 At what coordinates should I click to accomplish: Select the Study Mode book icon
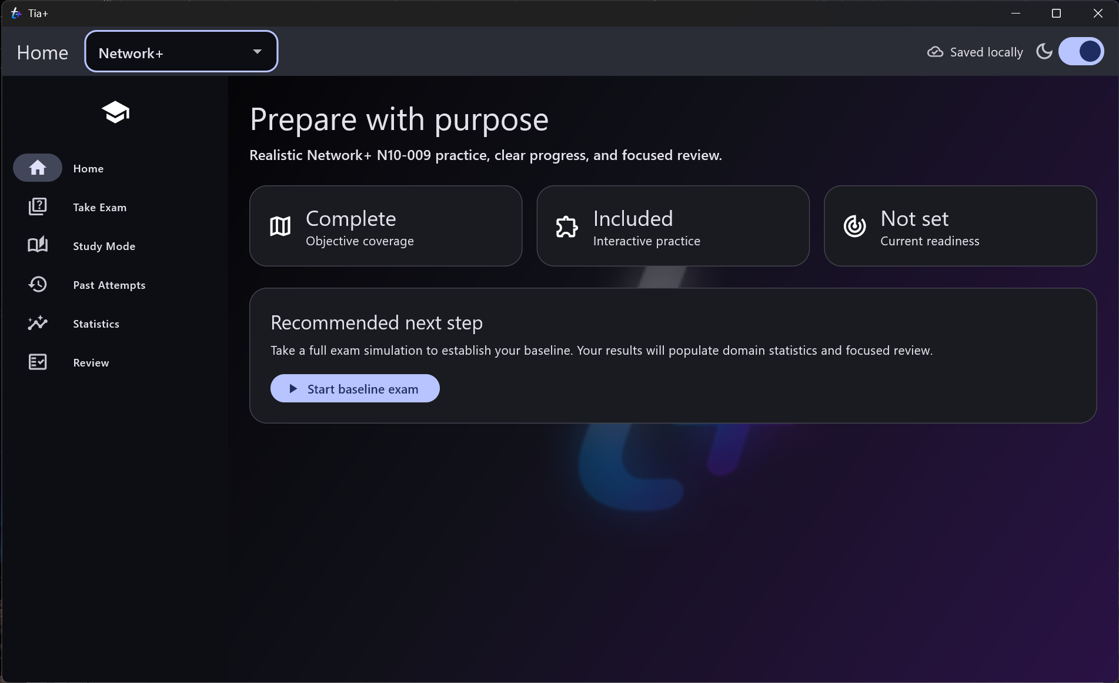click(38, 245)
